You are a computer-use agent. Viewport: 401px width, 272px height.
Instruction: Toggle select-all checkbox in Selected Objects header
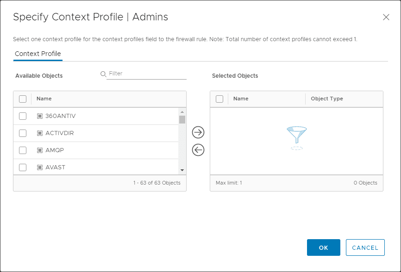pyautogui.click(x=219, y=99)
